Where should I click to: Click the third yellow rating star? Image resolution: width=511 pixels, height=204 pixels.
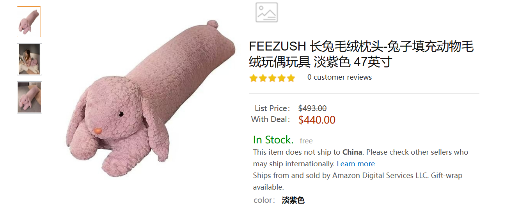click(x=272, y=78)
